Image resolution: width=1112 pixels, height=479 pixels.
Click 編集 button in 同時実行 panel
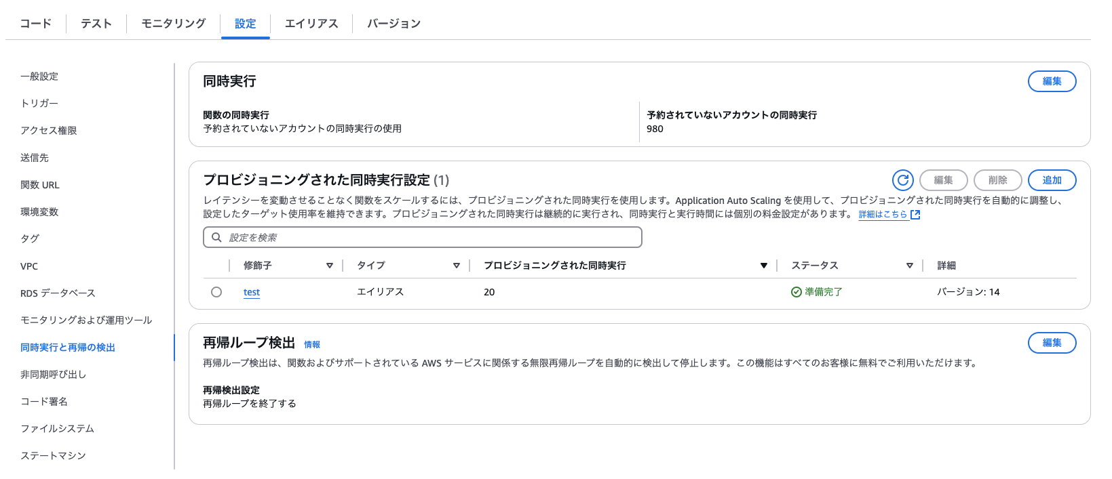[1052, 81]
